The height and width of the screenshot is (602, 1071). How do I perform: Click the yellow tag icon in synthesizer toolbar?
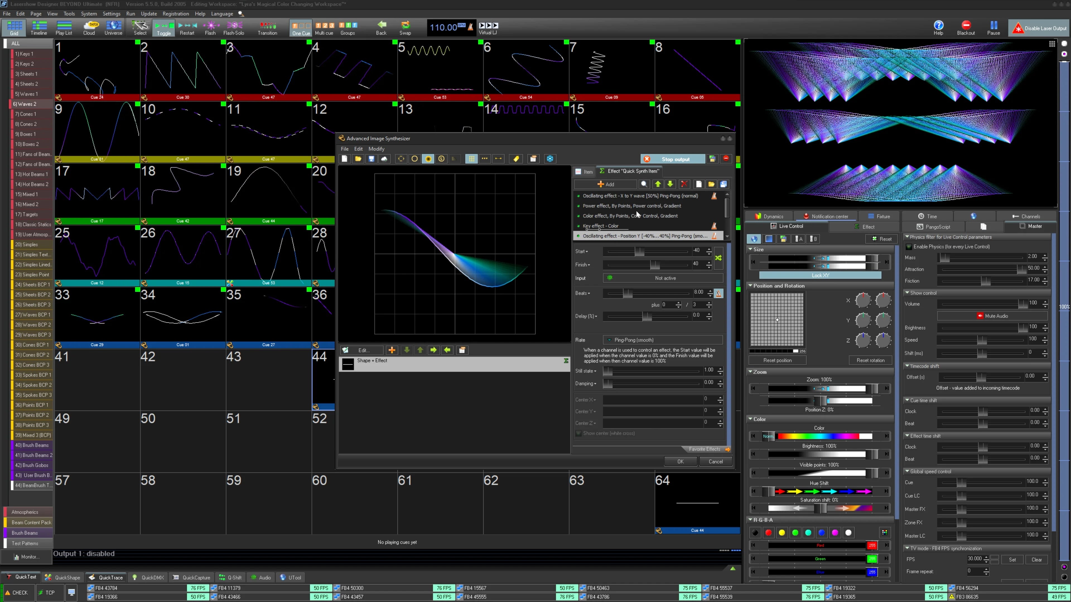[516, 159]
